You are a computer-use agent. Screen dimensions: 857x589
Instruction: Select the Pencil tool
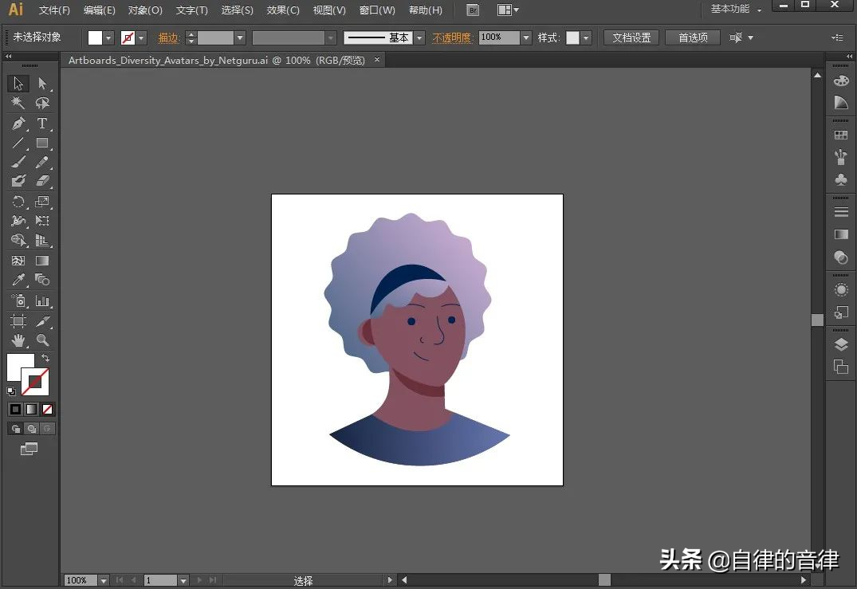point(42,162)
